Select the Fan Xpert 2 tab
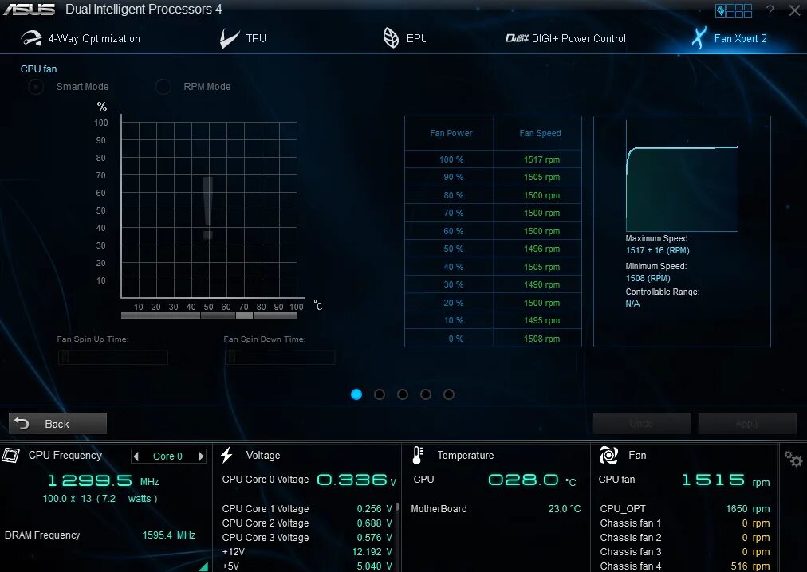Viewport: 807px width, 572px height. coord(730,38)
